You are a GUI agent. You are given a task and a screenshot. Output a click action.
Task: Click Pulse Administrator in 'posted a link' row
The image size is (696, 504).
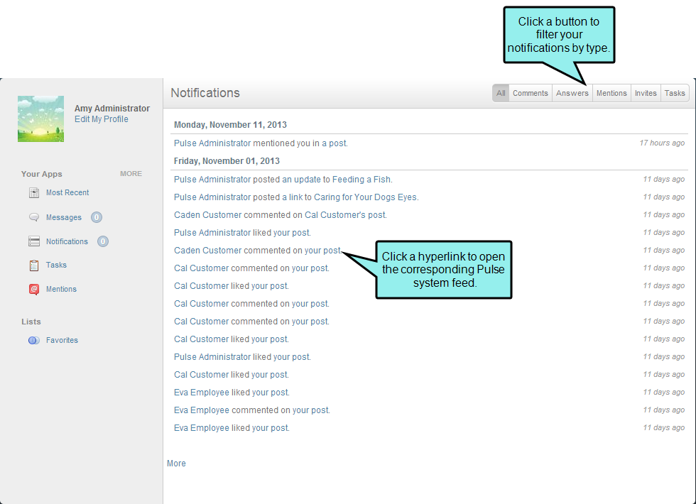[x=212, y=197]
